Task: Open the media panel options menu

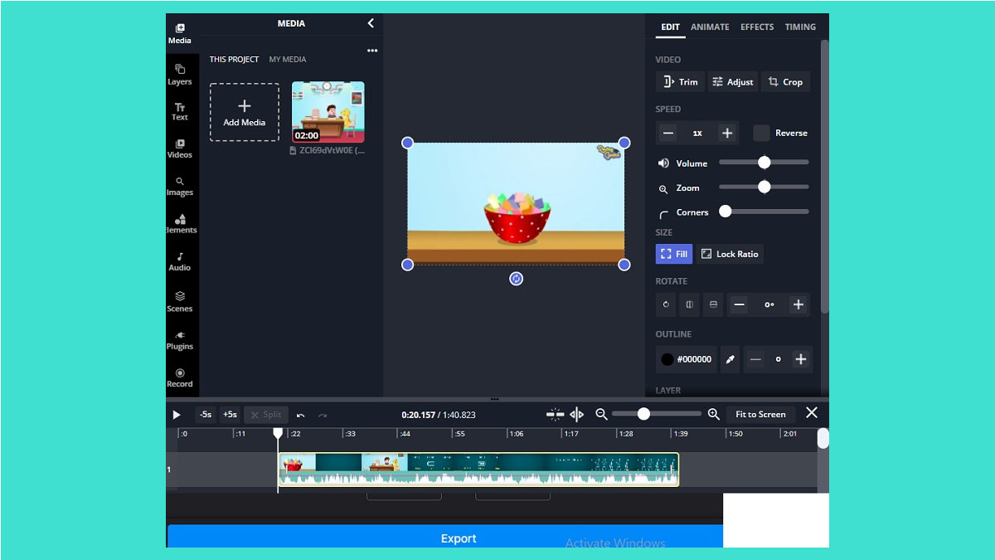Action: [372, 51]
